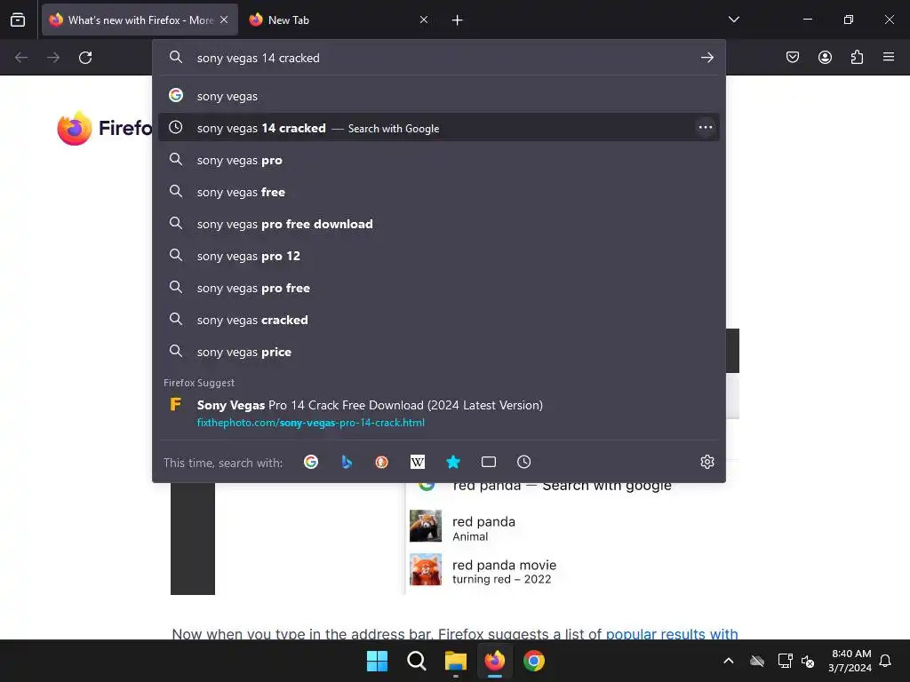Select the 'sony vegas' Google suggestion
The width and height of the screenshot is (910, 682).
click(439, 96)
